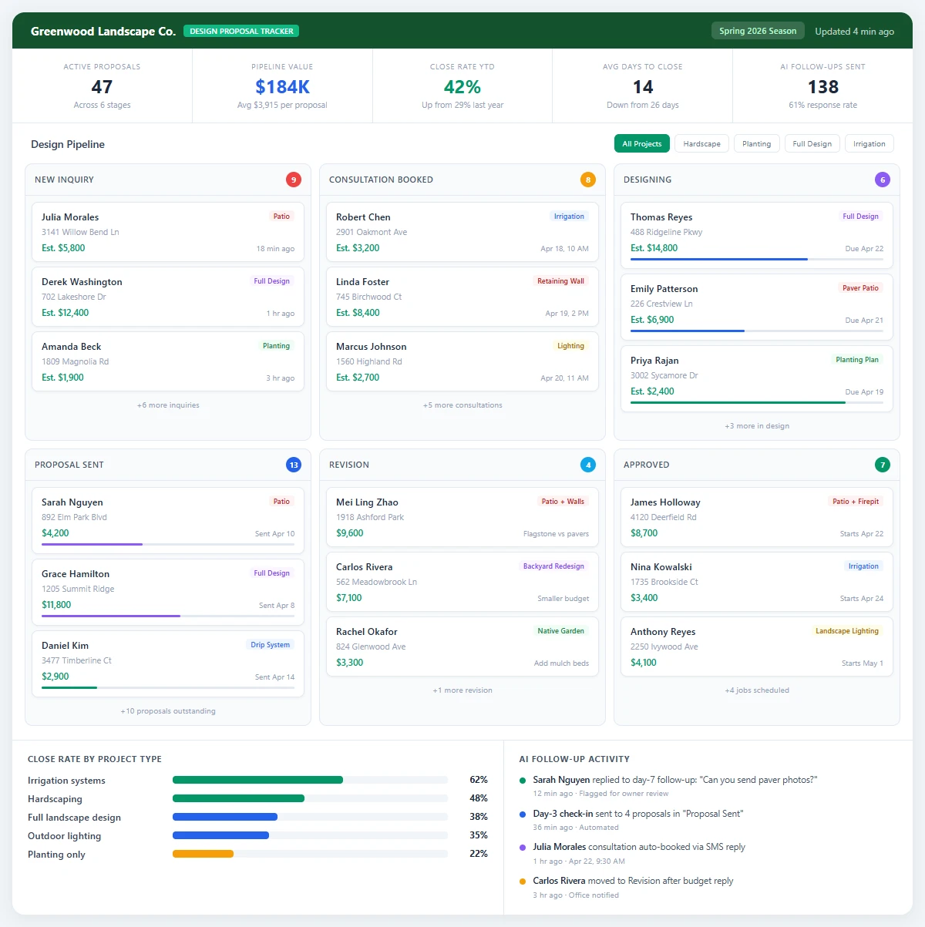Click the Design Proposal Tracker badge
The height and width of the screenshot is (927, 925).
point(241,31)
